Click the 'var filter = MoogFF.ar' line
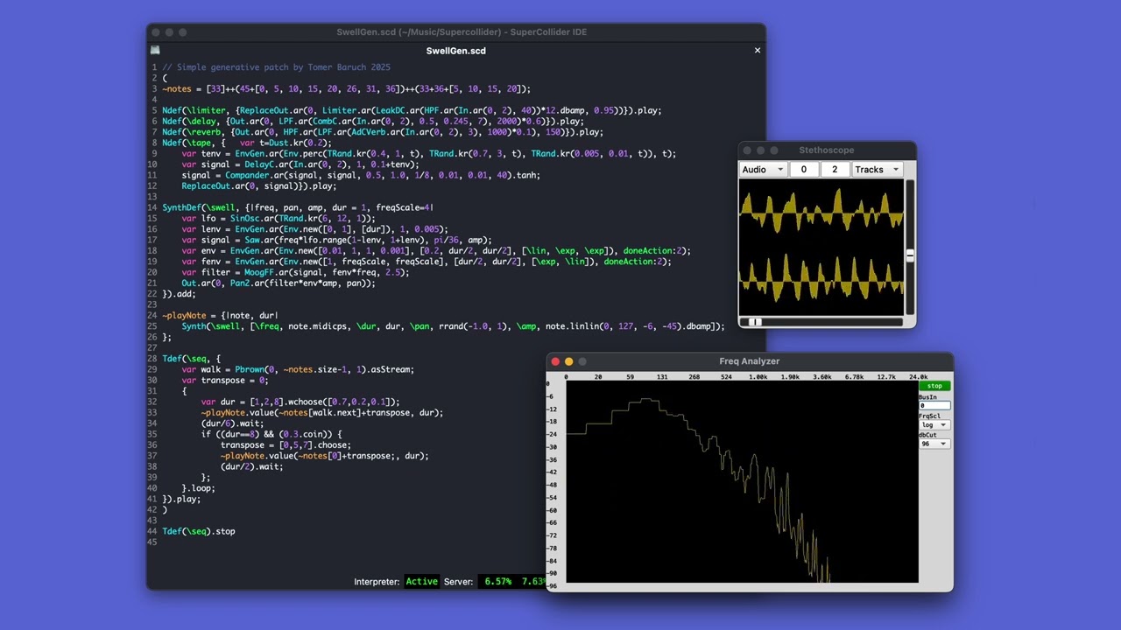The width and height of the screenshot is (1121, 630). (295, 272)
